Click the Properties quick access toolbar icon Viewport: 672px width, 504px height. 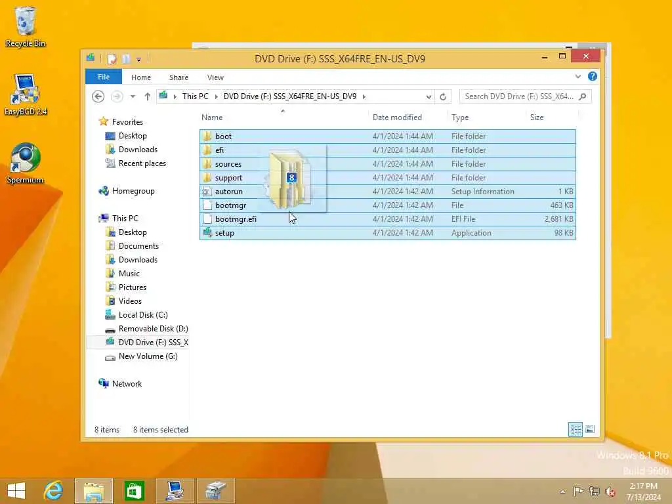point(112,58)
